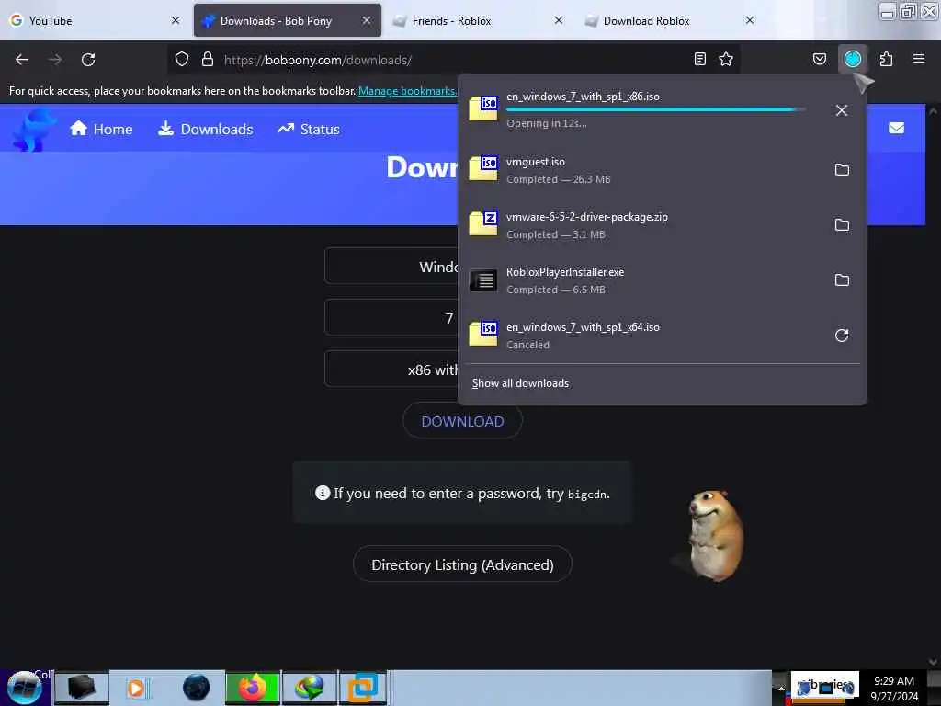Image resolution: width=941 pixels, height=706 pixels.
Task: Go back using the browser back arrow
Action: [x=22, y=60]
